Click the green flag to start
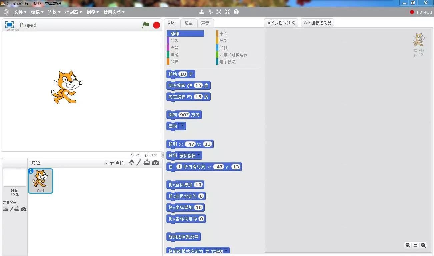Image resolution: width=434 pixels, height=256 pixels. coord(146,25)
